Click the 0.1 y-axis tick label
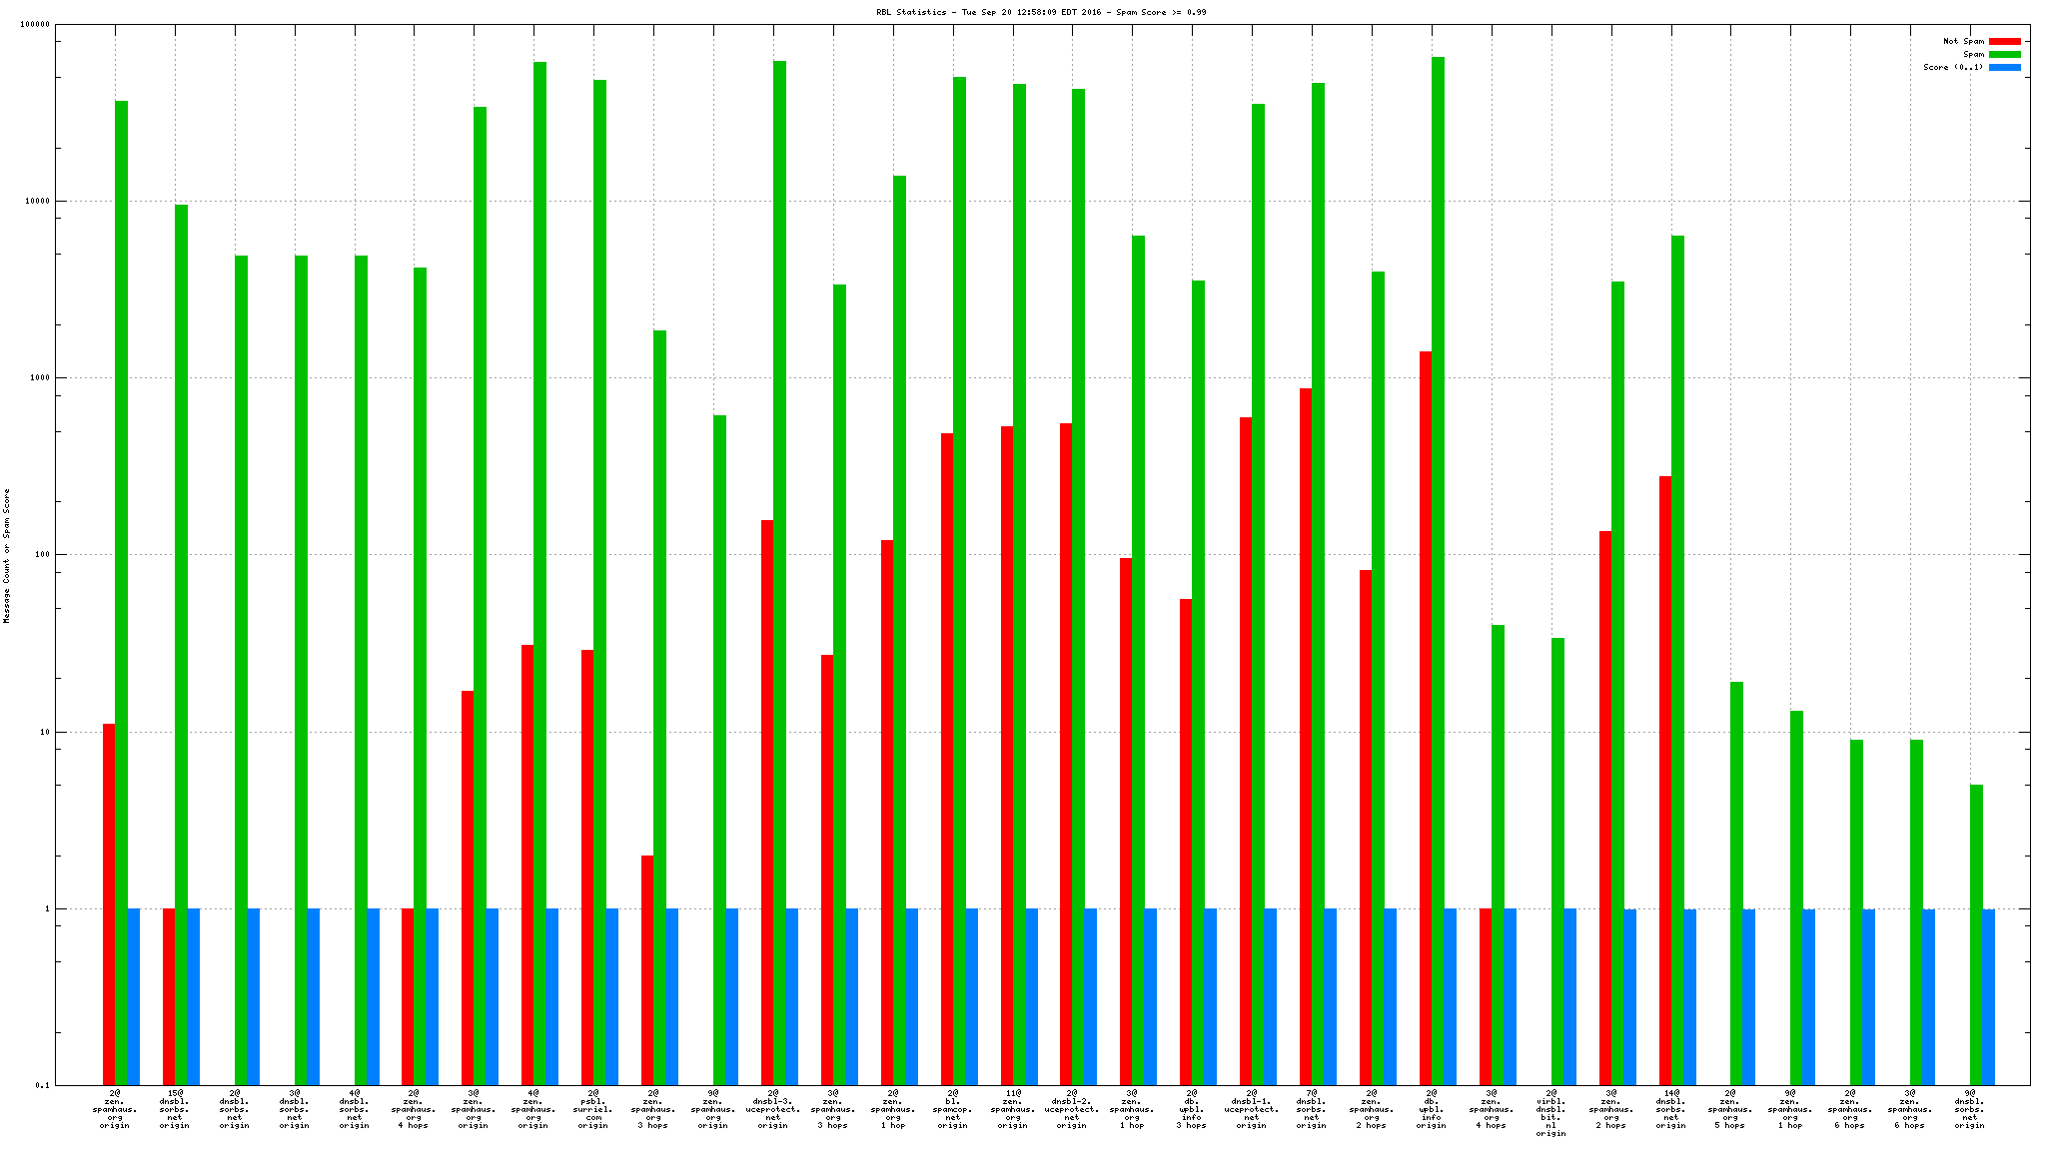The width and height of the screenshot is (2046, 1150). point(43,1086)
